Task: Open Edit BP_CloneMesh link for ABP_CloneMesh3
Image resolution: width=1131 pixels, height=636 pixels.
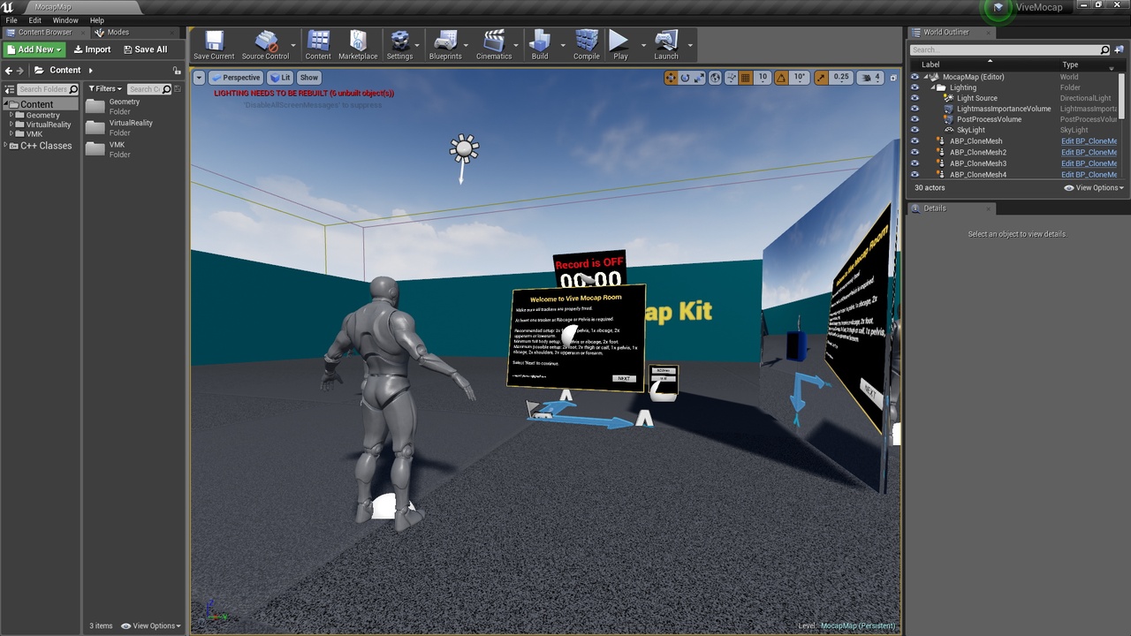Action: tap(1089, 163)
